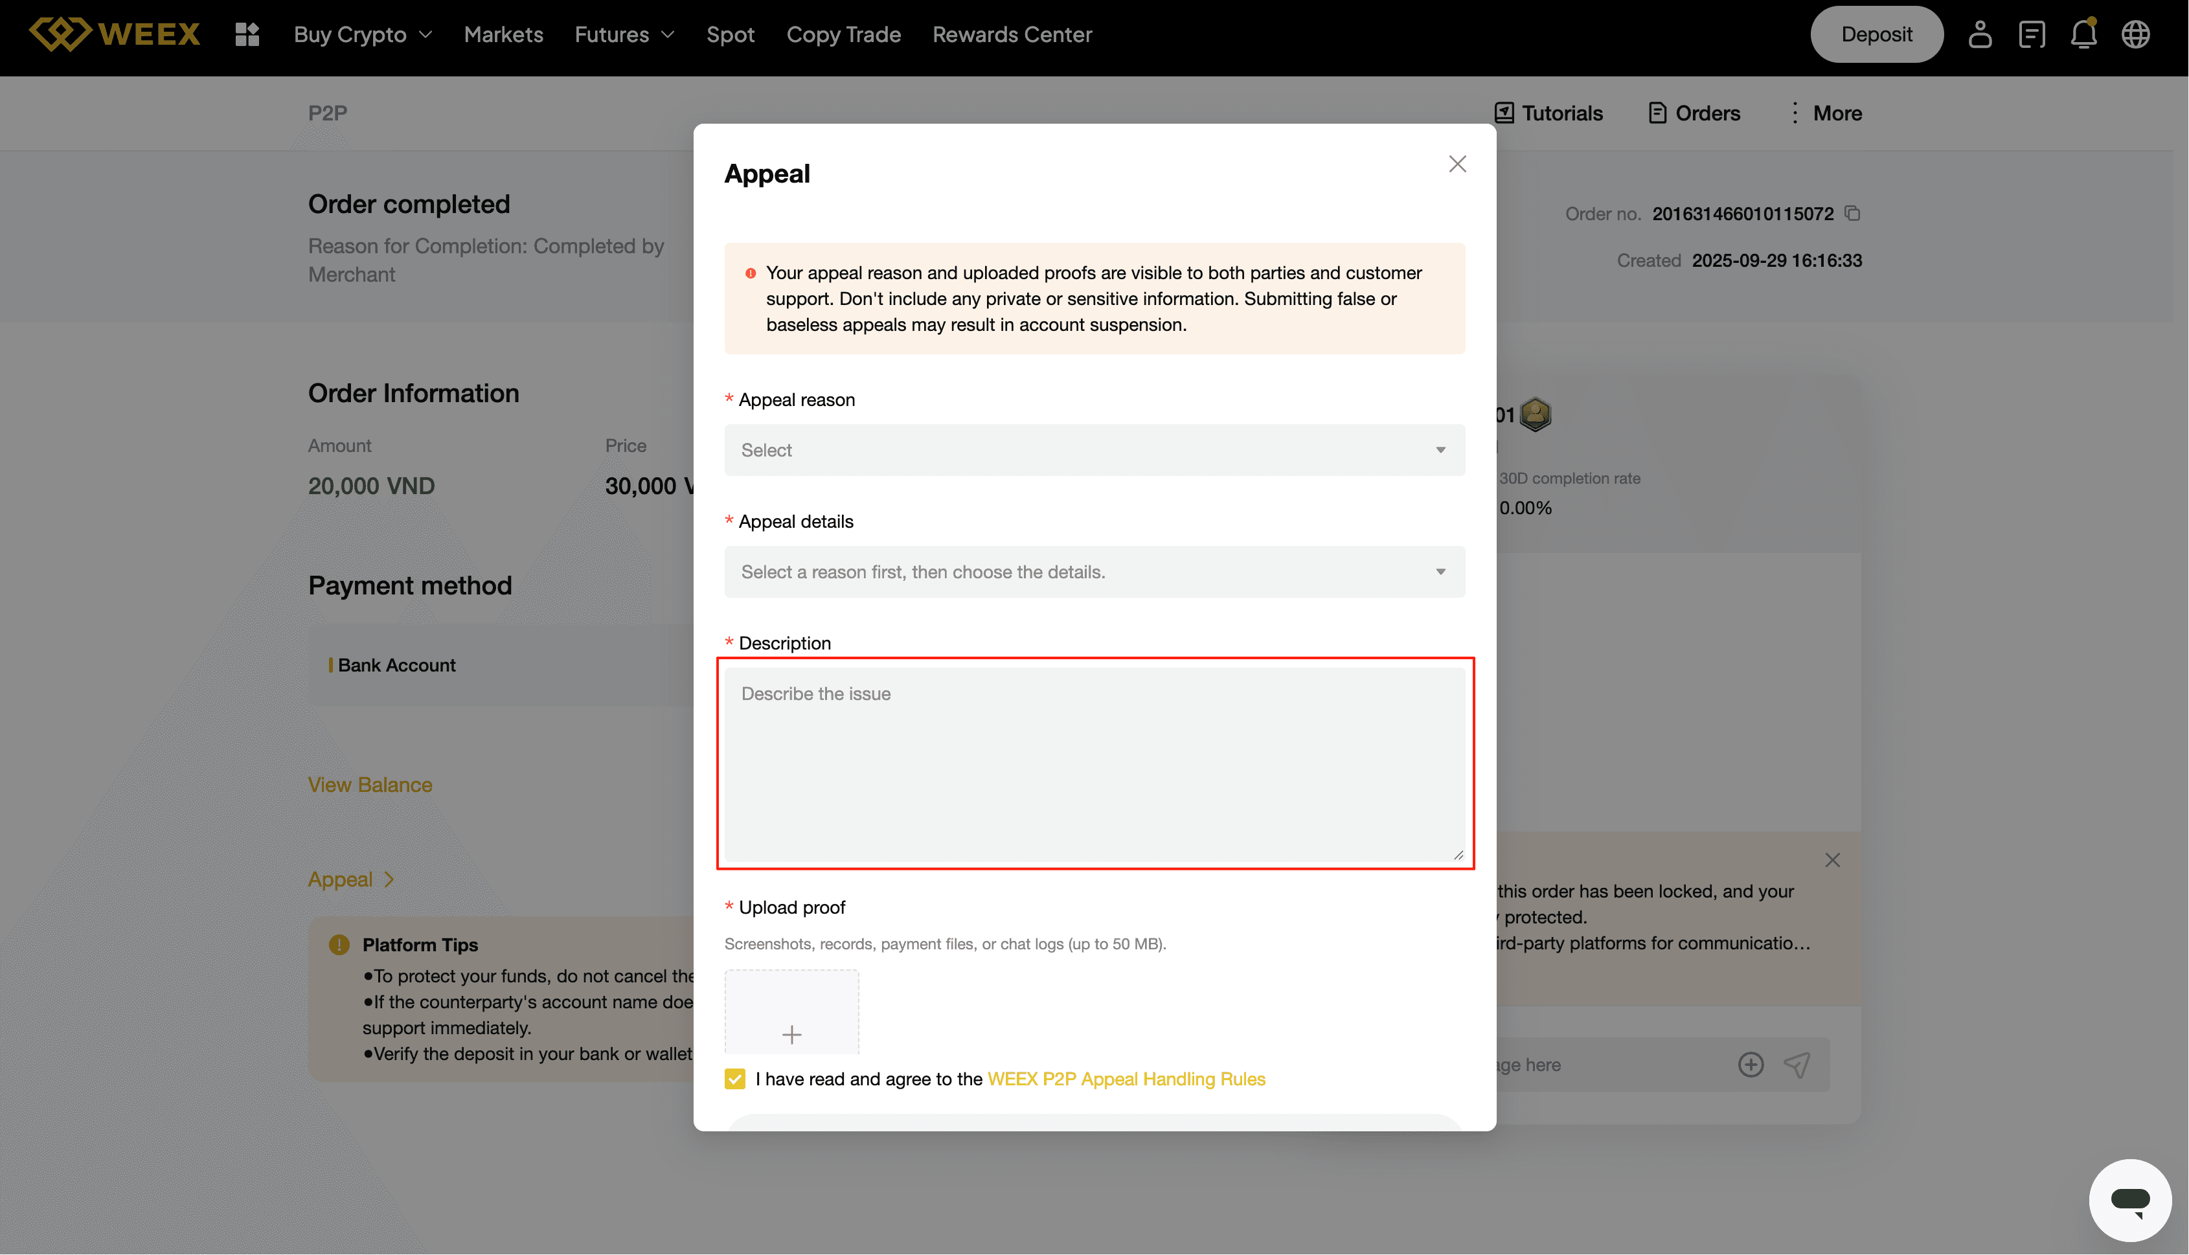Open Copy Trade from the navigation
2189x1255 pixels.
pos(843,34)
